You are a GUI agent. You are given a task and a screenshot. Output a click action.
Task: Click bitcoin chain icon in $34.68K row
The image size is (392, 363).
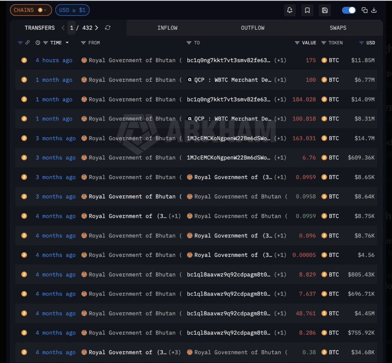coord(24,352)
